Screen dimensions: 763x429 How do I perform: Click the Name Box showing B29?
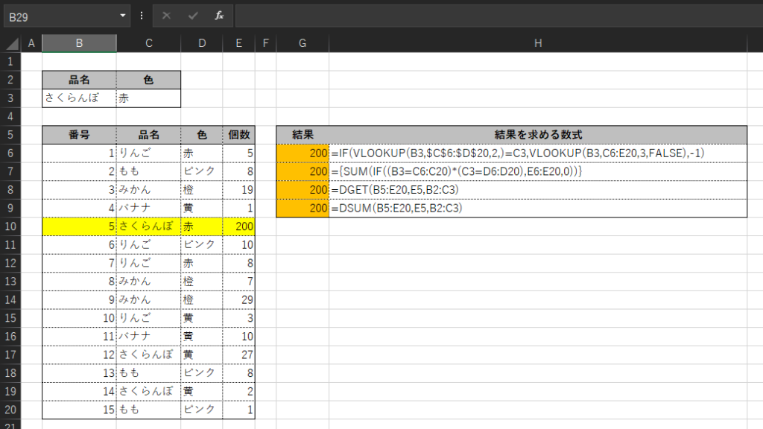coord(60,15)
